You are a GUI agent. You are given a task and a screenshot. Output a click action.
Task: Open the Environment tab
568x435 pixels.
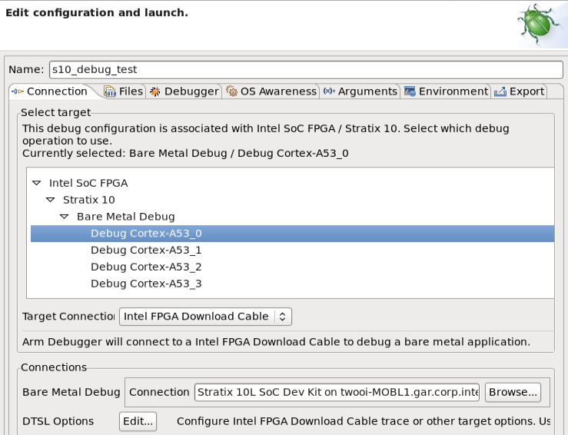click(453, 91)
